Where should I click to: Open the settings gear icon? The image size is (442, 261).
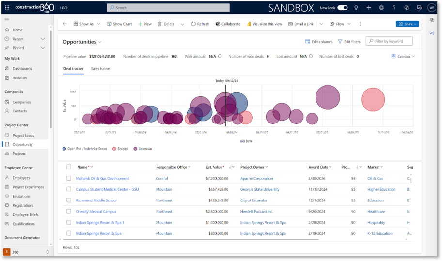(381, 8)
